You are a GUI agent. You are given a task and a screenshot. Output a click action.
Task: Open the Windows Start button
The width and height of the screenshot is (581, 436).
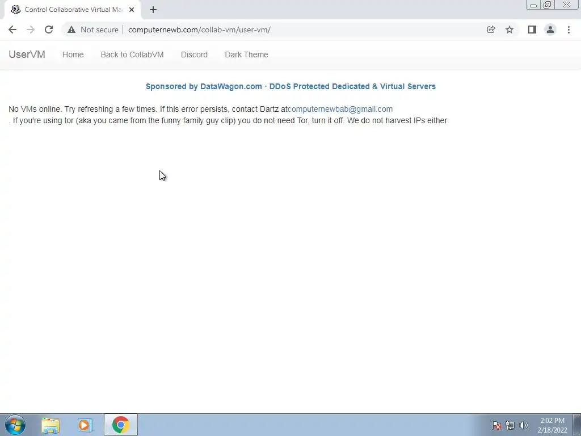pos(15,425)
